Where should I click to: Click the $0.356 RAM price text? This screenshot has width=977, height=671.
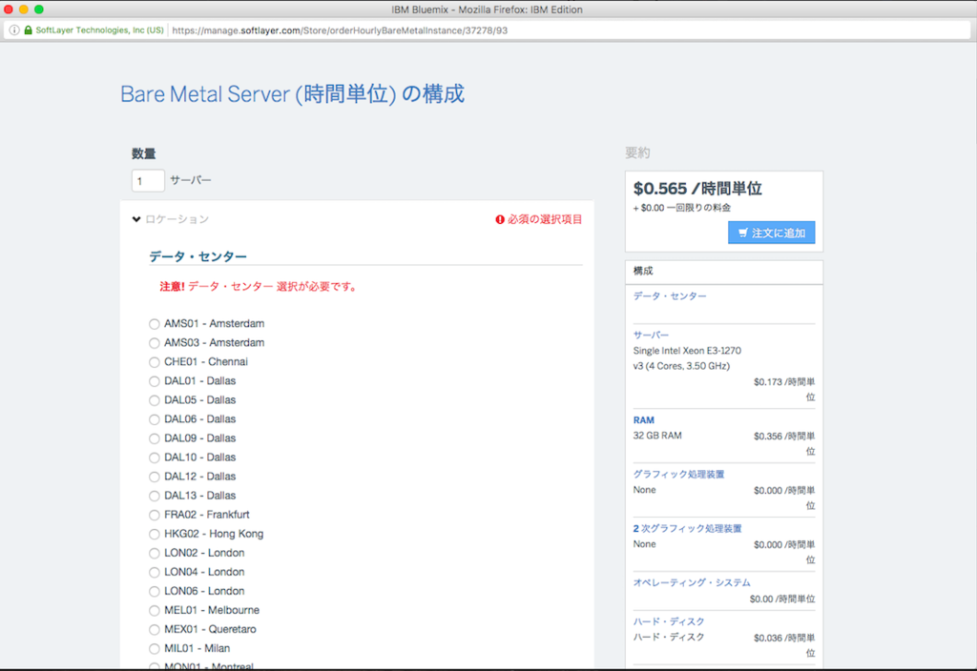point(784,443)
